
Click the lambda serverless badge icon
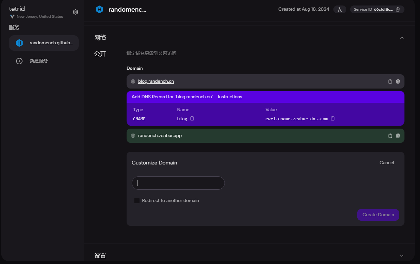click(340, 9)
